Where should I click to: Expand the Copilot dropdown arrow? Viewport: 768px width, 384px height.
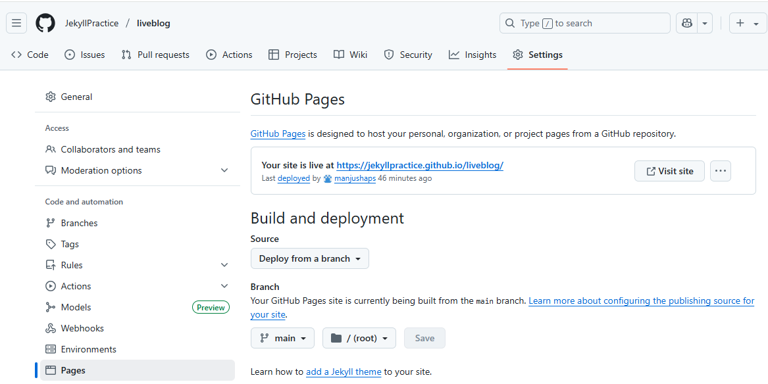coord(705,23)
